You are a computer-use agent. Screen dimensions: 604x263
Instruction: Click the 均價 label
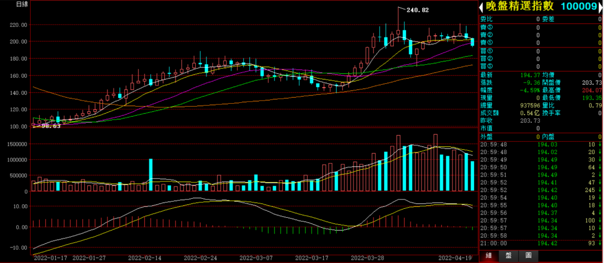[x=549, y=75]
